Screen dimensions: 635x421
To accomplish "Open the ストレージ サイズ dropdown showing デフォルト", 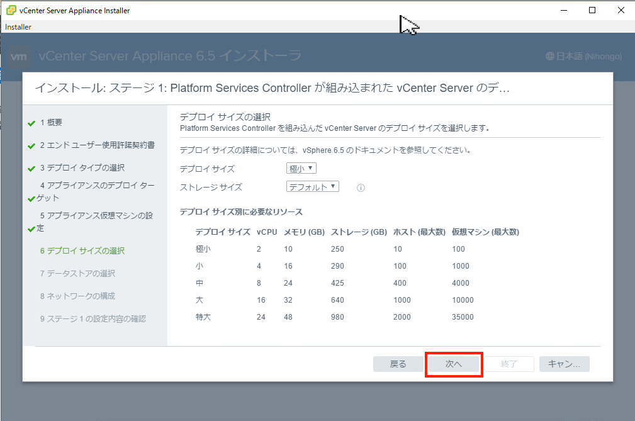I will pos(312,187).
